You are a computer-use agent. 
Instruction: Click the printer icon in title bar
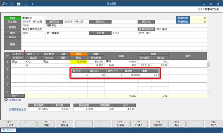coord(18,4)
